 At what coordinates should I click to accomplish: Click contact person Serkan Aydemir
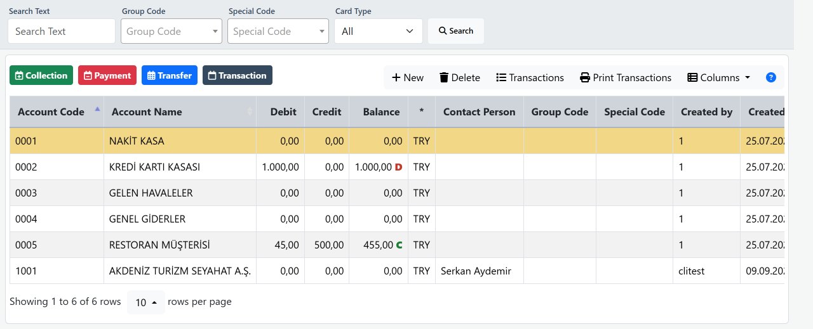tap(476, 271)
